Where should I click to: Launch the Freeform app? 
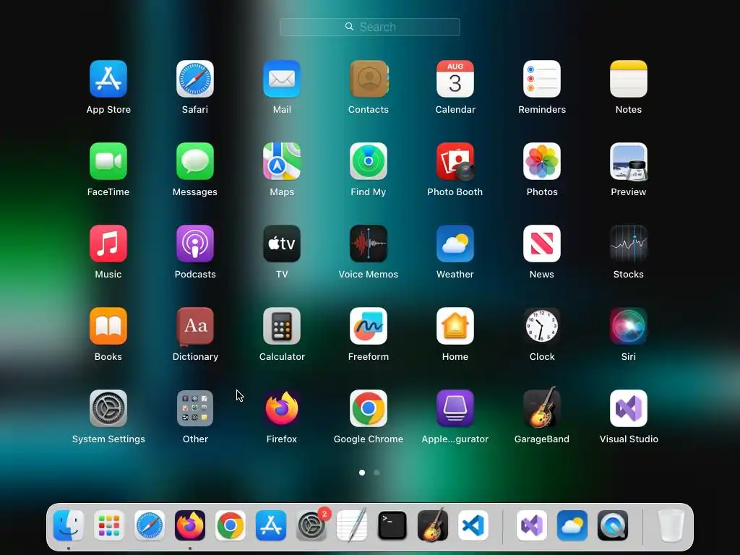click(369, 326)
